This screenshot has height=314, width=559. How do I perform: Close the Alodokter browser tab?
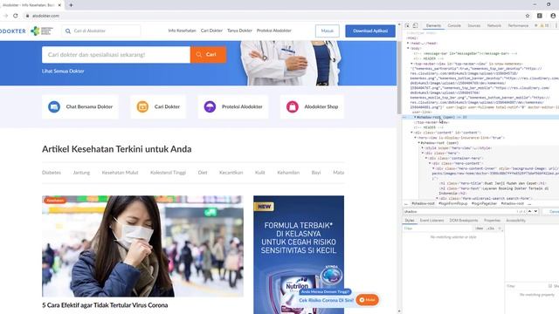pos(59,5)
